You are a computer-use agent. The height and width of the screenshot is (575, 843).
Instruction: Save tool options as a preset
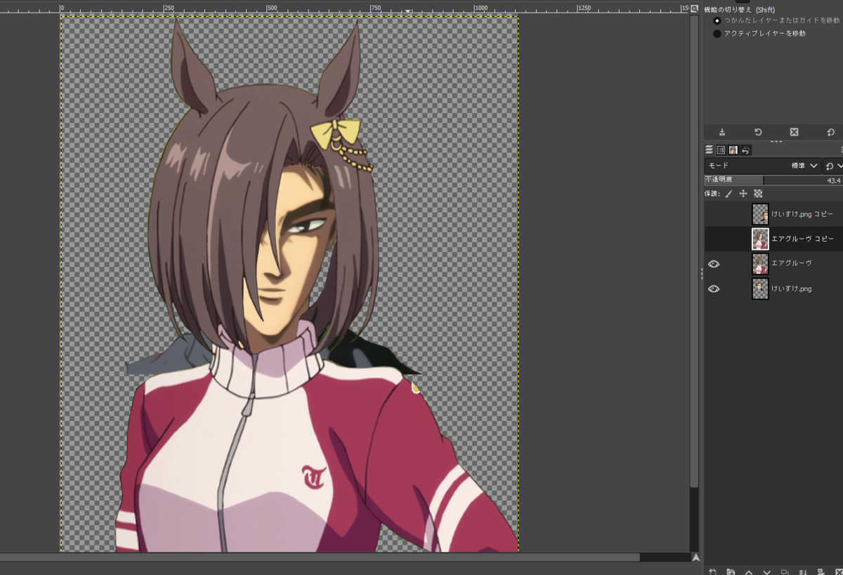click(x=722, y=132)
